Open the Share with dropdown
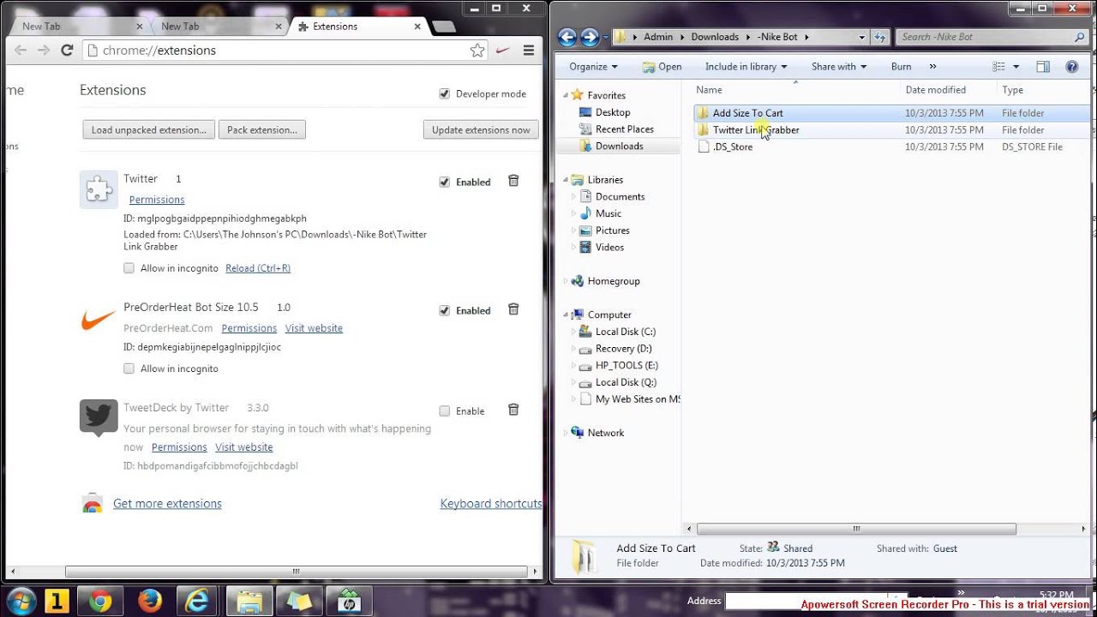 tap(839, 66)
